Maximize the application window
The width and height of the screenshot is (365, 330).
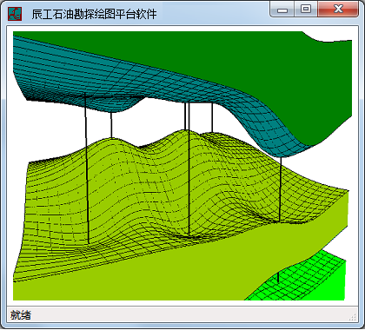coord(306,10)
